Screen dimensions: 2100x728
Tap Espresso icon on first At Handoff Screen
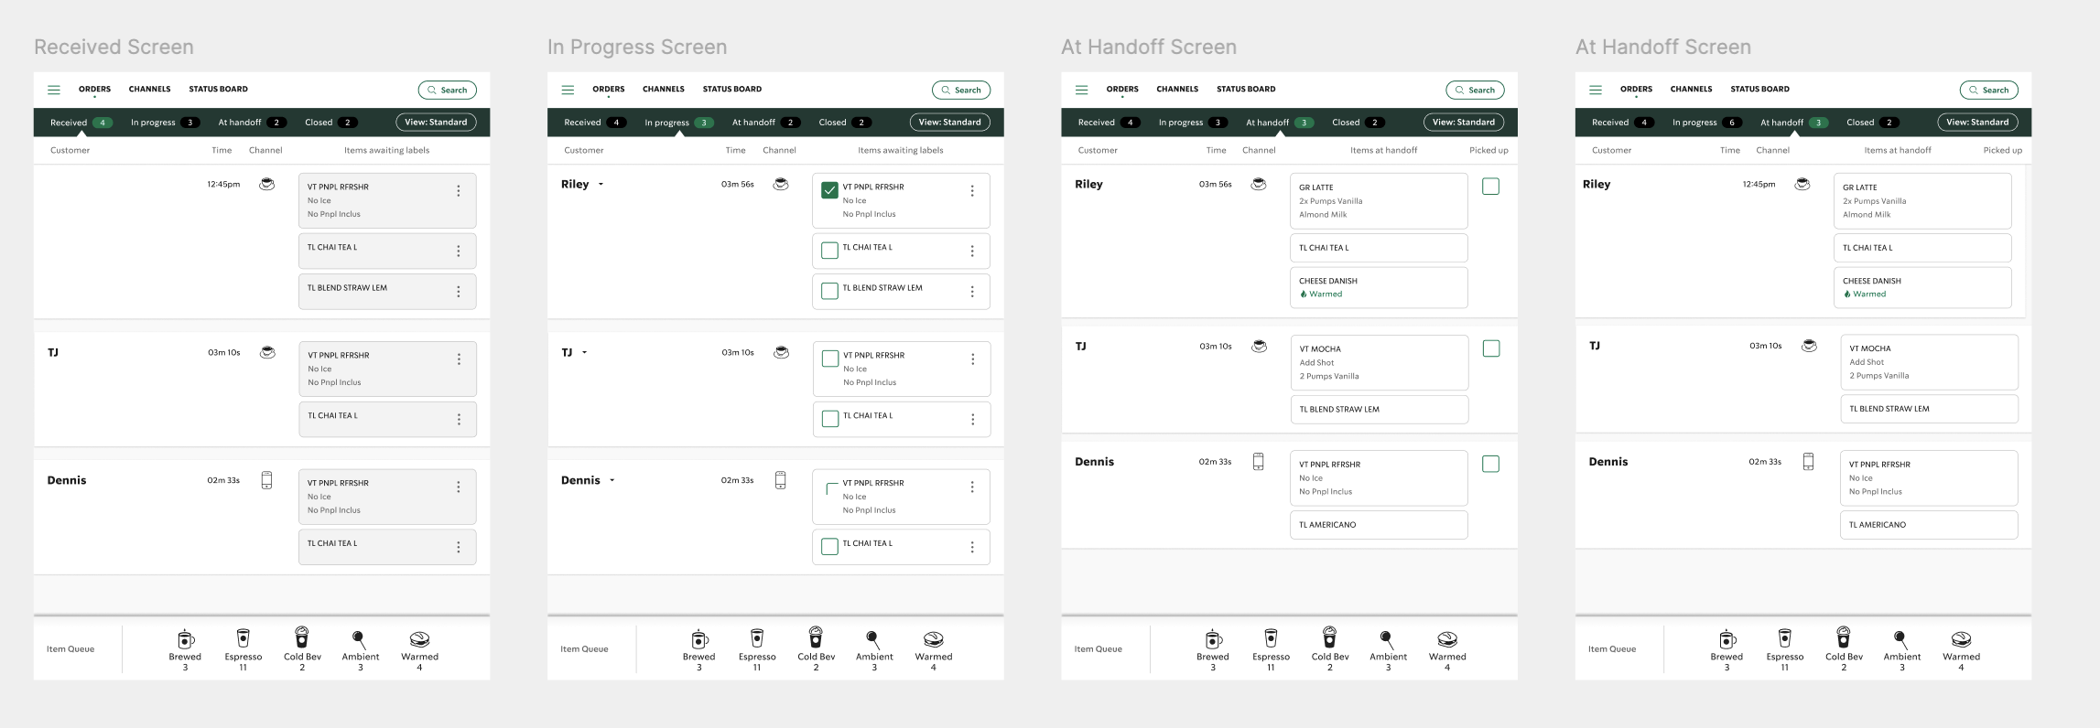1271,638
